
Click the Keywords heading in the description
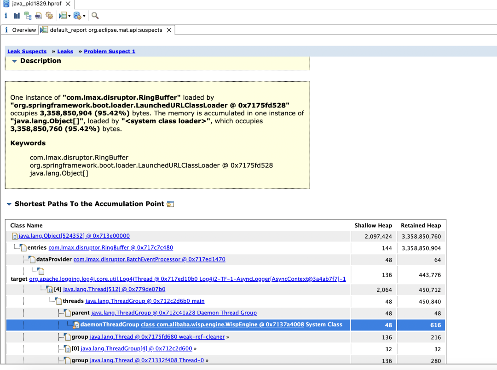click(28, 143)
